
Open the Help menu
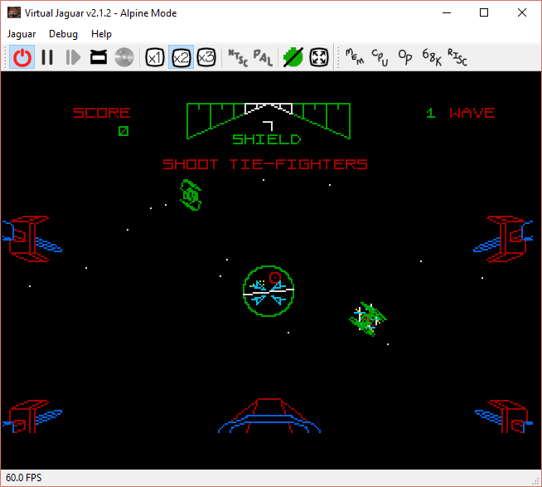tap(101, 34)
